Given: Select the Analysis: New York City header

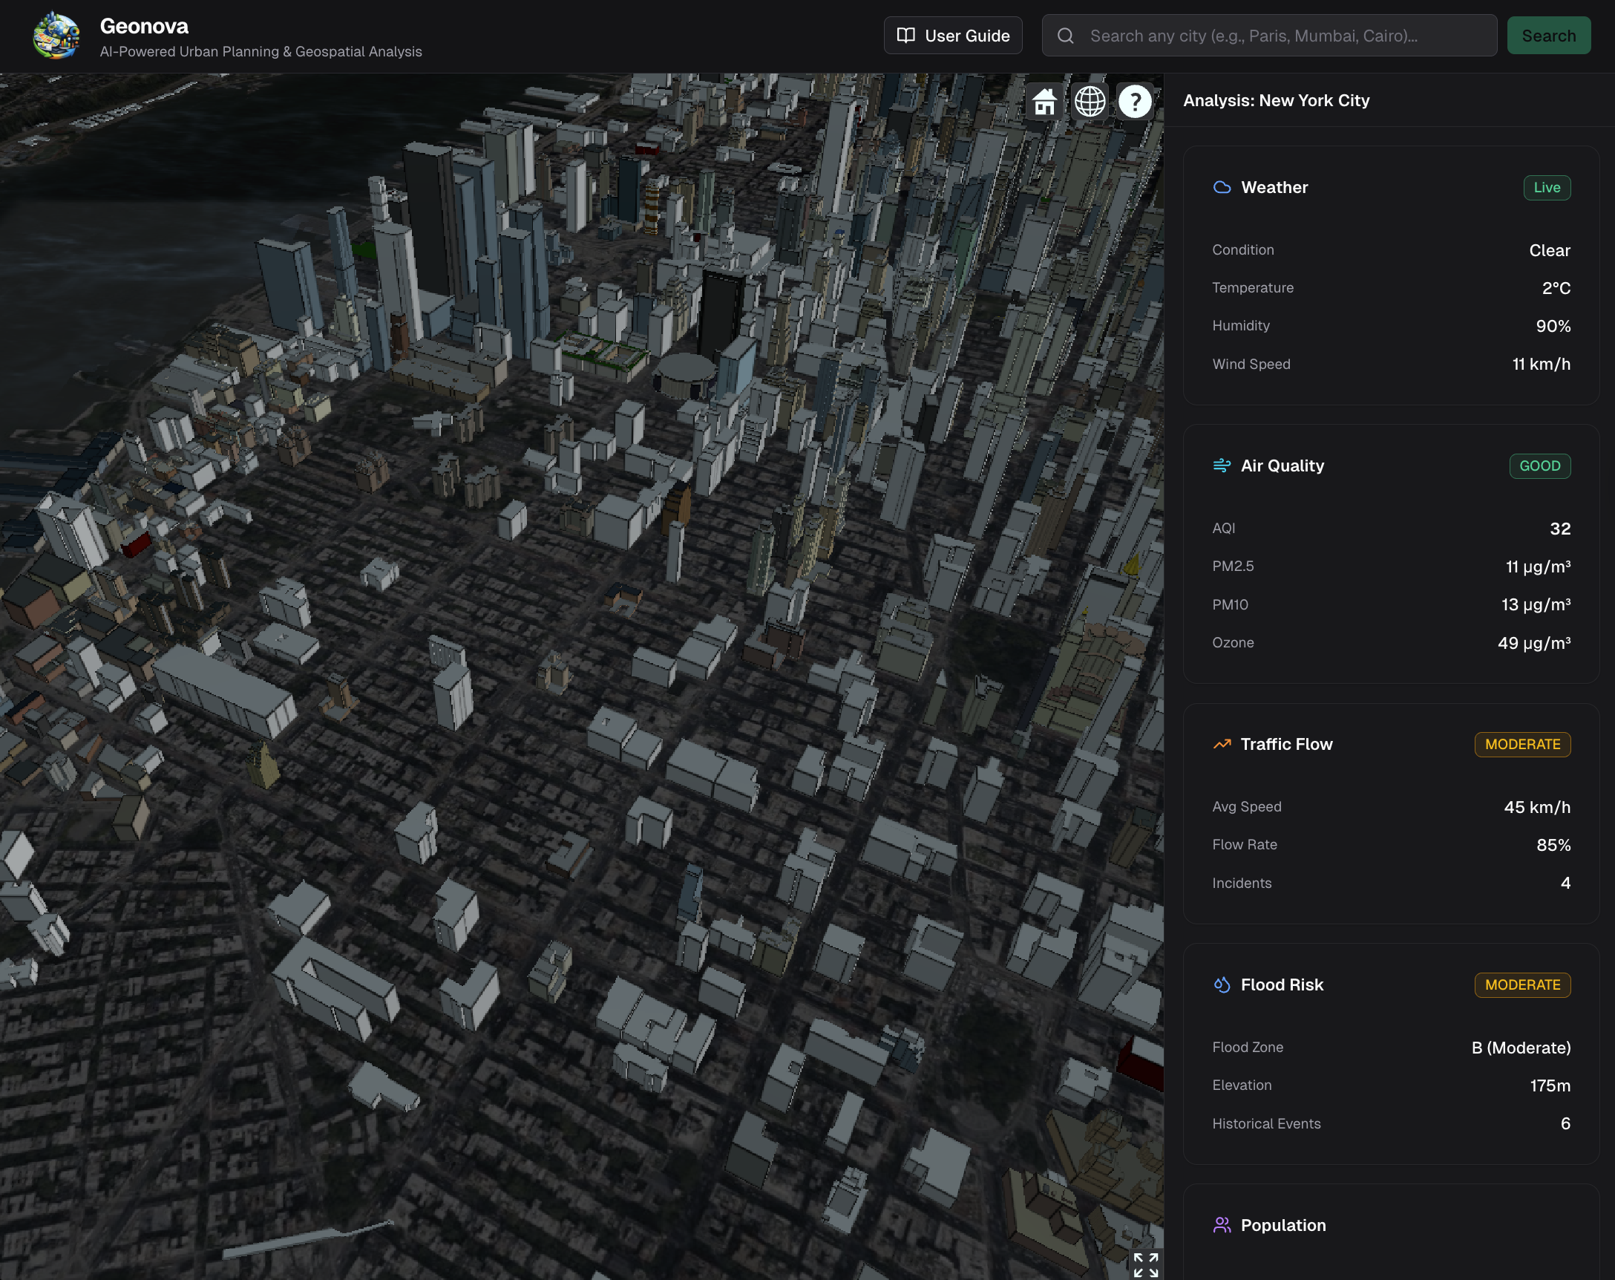Looking at the screenshot, I should [1277, 100].
